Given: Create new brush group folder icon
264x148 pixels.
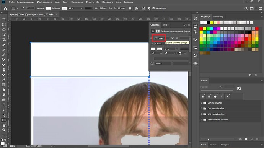Looking at the screenshot, I should click(x=246, y=139).
